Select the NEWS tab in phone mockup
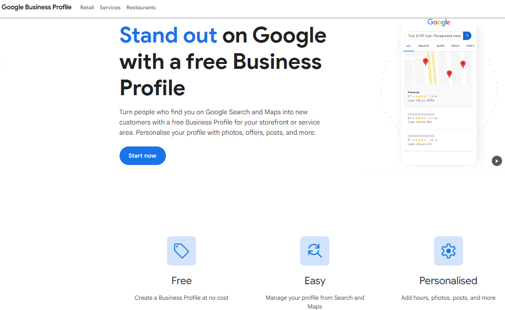Image resolution: width=505 pixels, height=310 pixels. [x=455, y=46]
